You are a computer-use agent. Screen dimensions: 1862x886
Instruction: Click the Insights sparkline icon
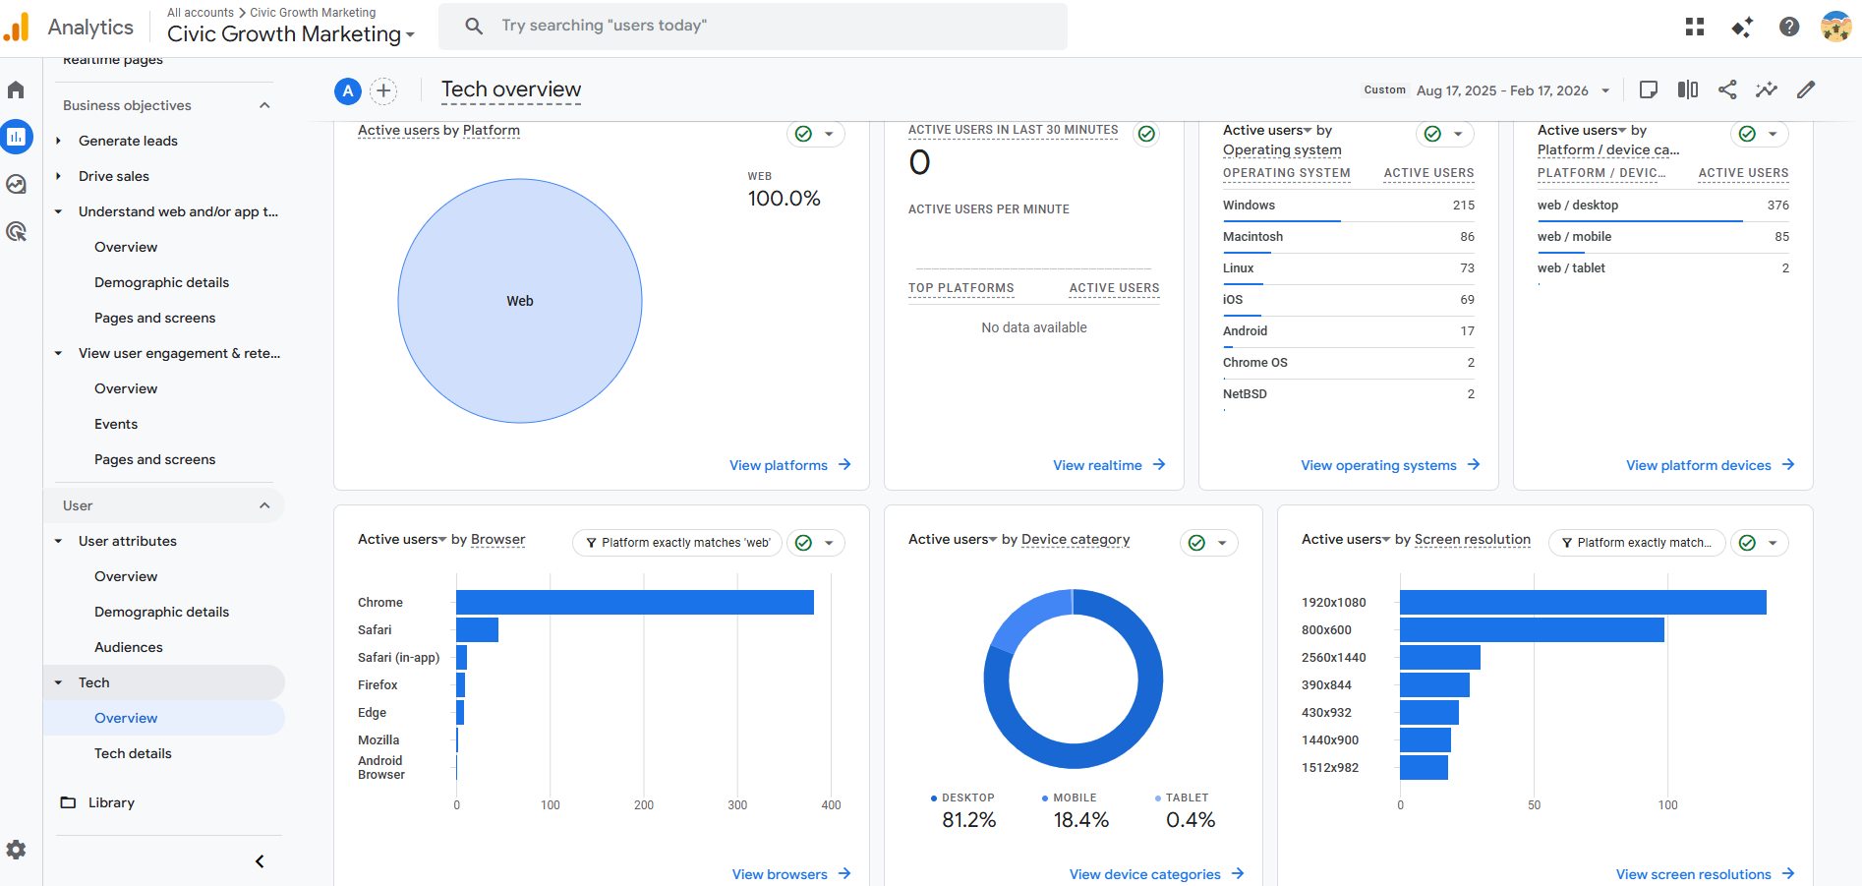click(1767, 89)
